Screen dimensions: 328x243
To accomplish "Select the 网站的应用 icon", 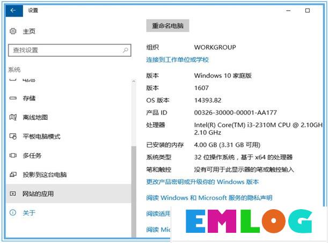I will pyautogui.click(x=13, y=194).
